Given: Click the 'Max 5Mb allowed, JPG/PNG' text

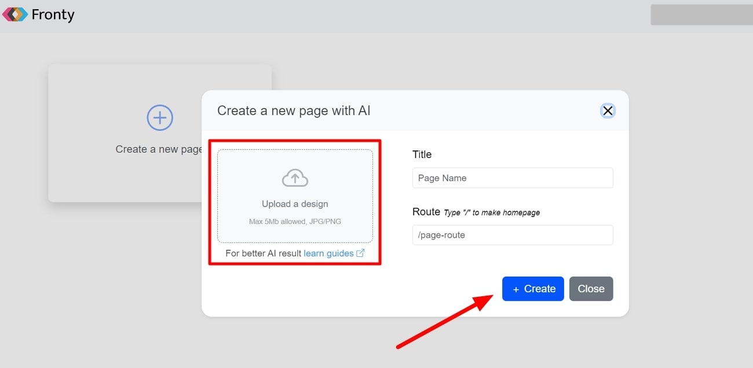Looking at the screenshot, I should point(295,222).
